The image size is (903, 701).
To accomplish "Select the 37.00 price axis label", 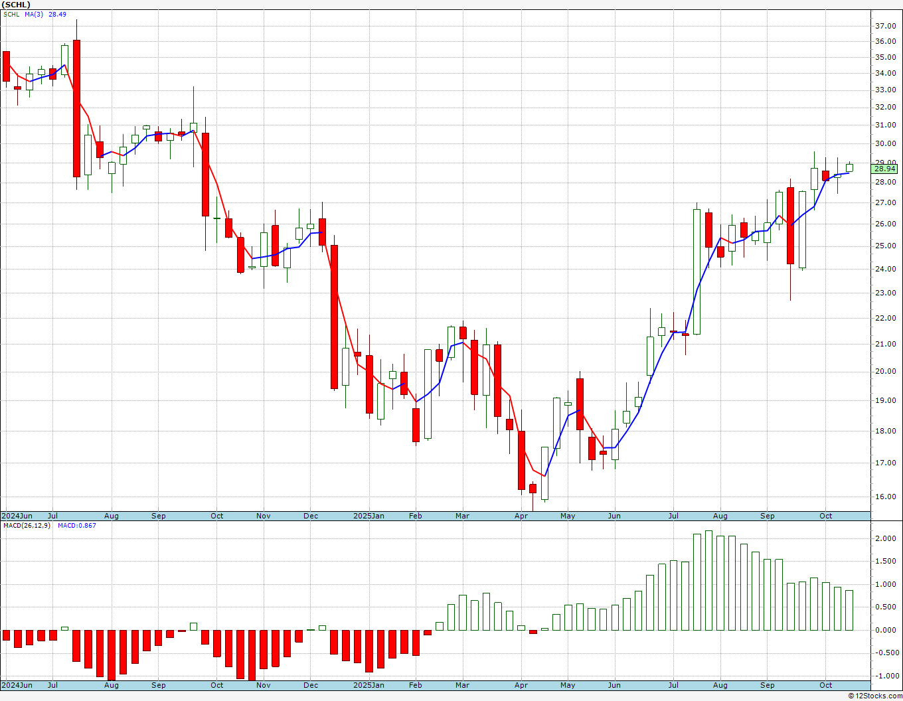I will (886, 26).
